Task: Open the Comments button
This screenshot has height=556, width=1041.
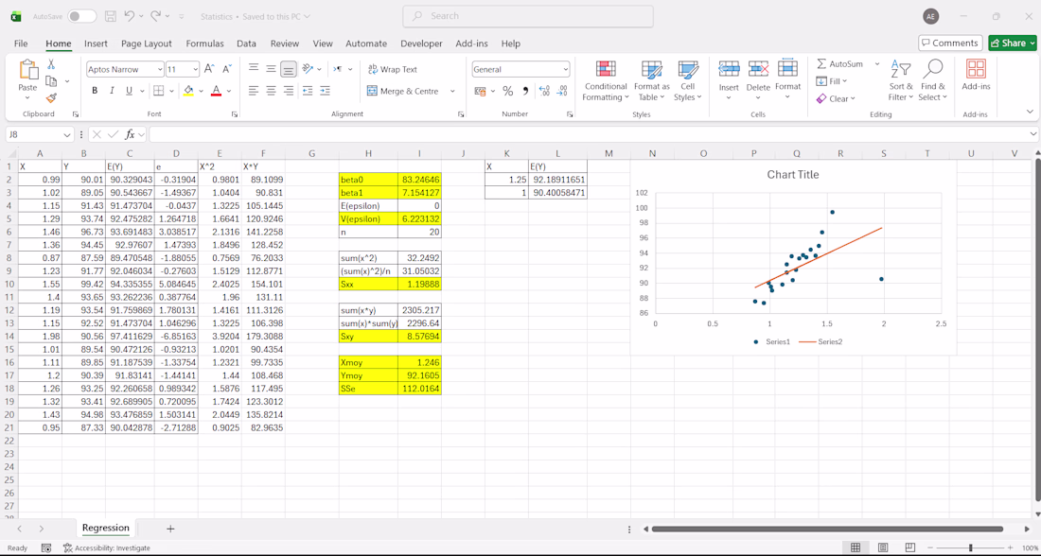Action: (x=950, y=43)
